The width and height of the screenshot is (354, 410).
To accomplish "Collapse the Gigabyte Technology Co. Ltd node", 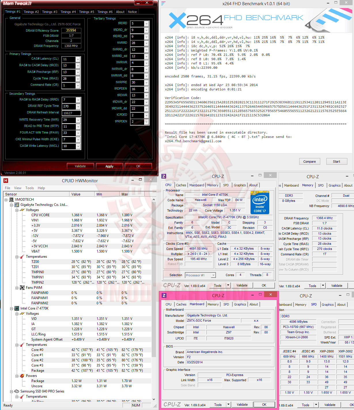I will point(11,205).
